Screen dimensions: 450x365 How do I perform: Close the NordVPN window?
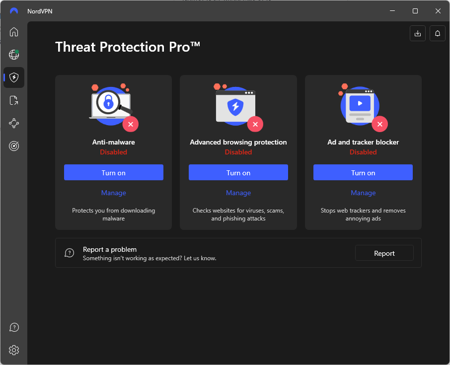(x=438, y=11)
